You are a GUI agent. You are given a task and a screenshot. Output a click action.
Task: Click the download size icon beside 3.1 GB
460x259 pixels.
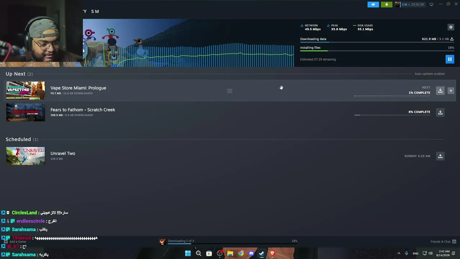(452, 39)
